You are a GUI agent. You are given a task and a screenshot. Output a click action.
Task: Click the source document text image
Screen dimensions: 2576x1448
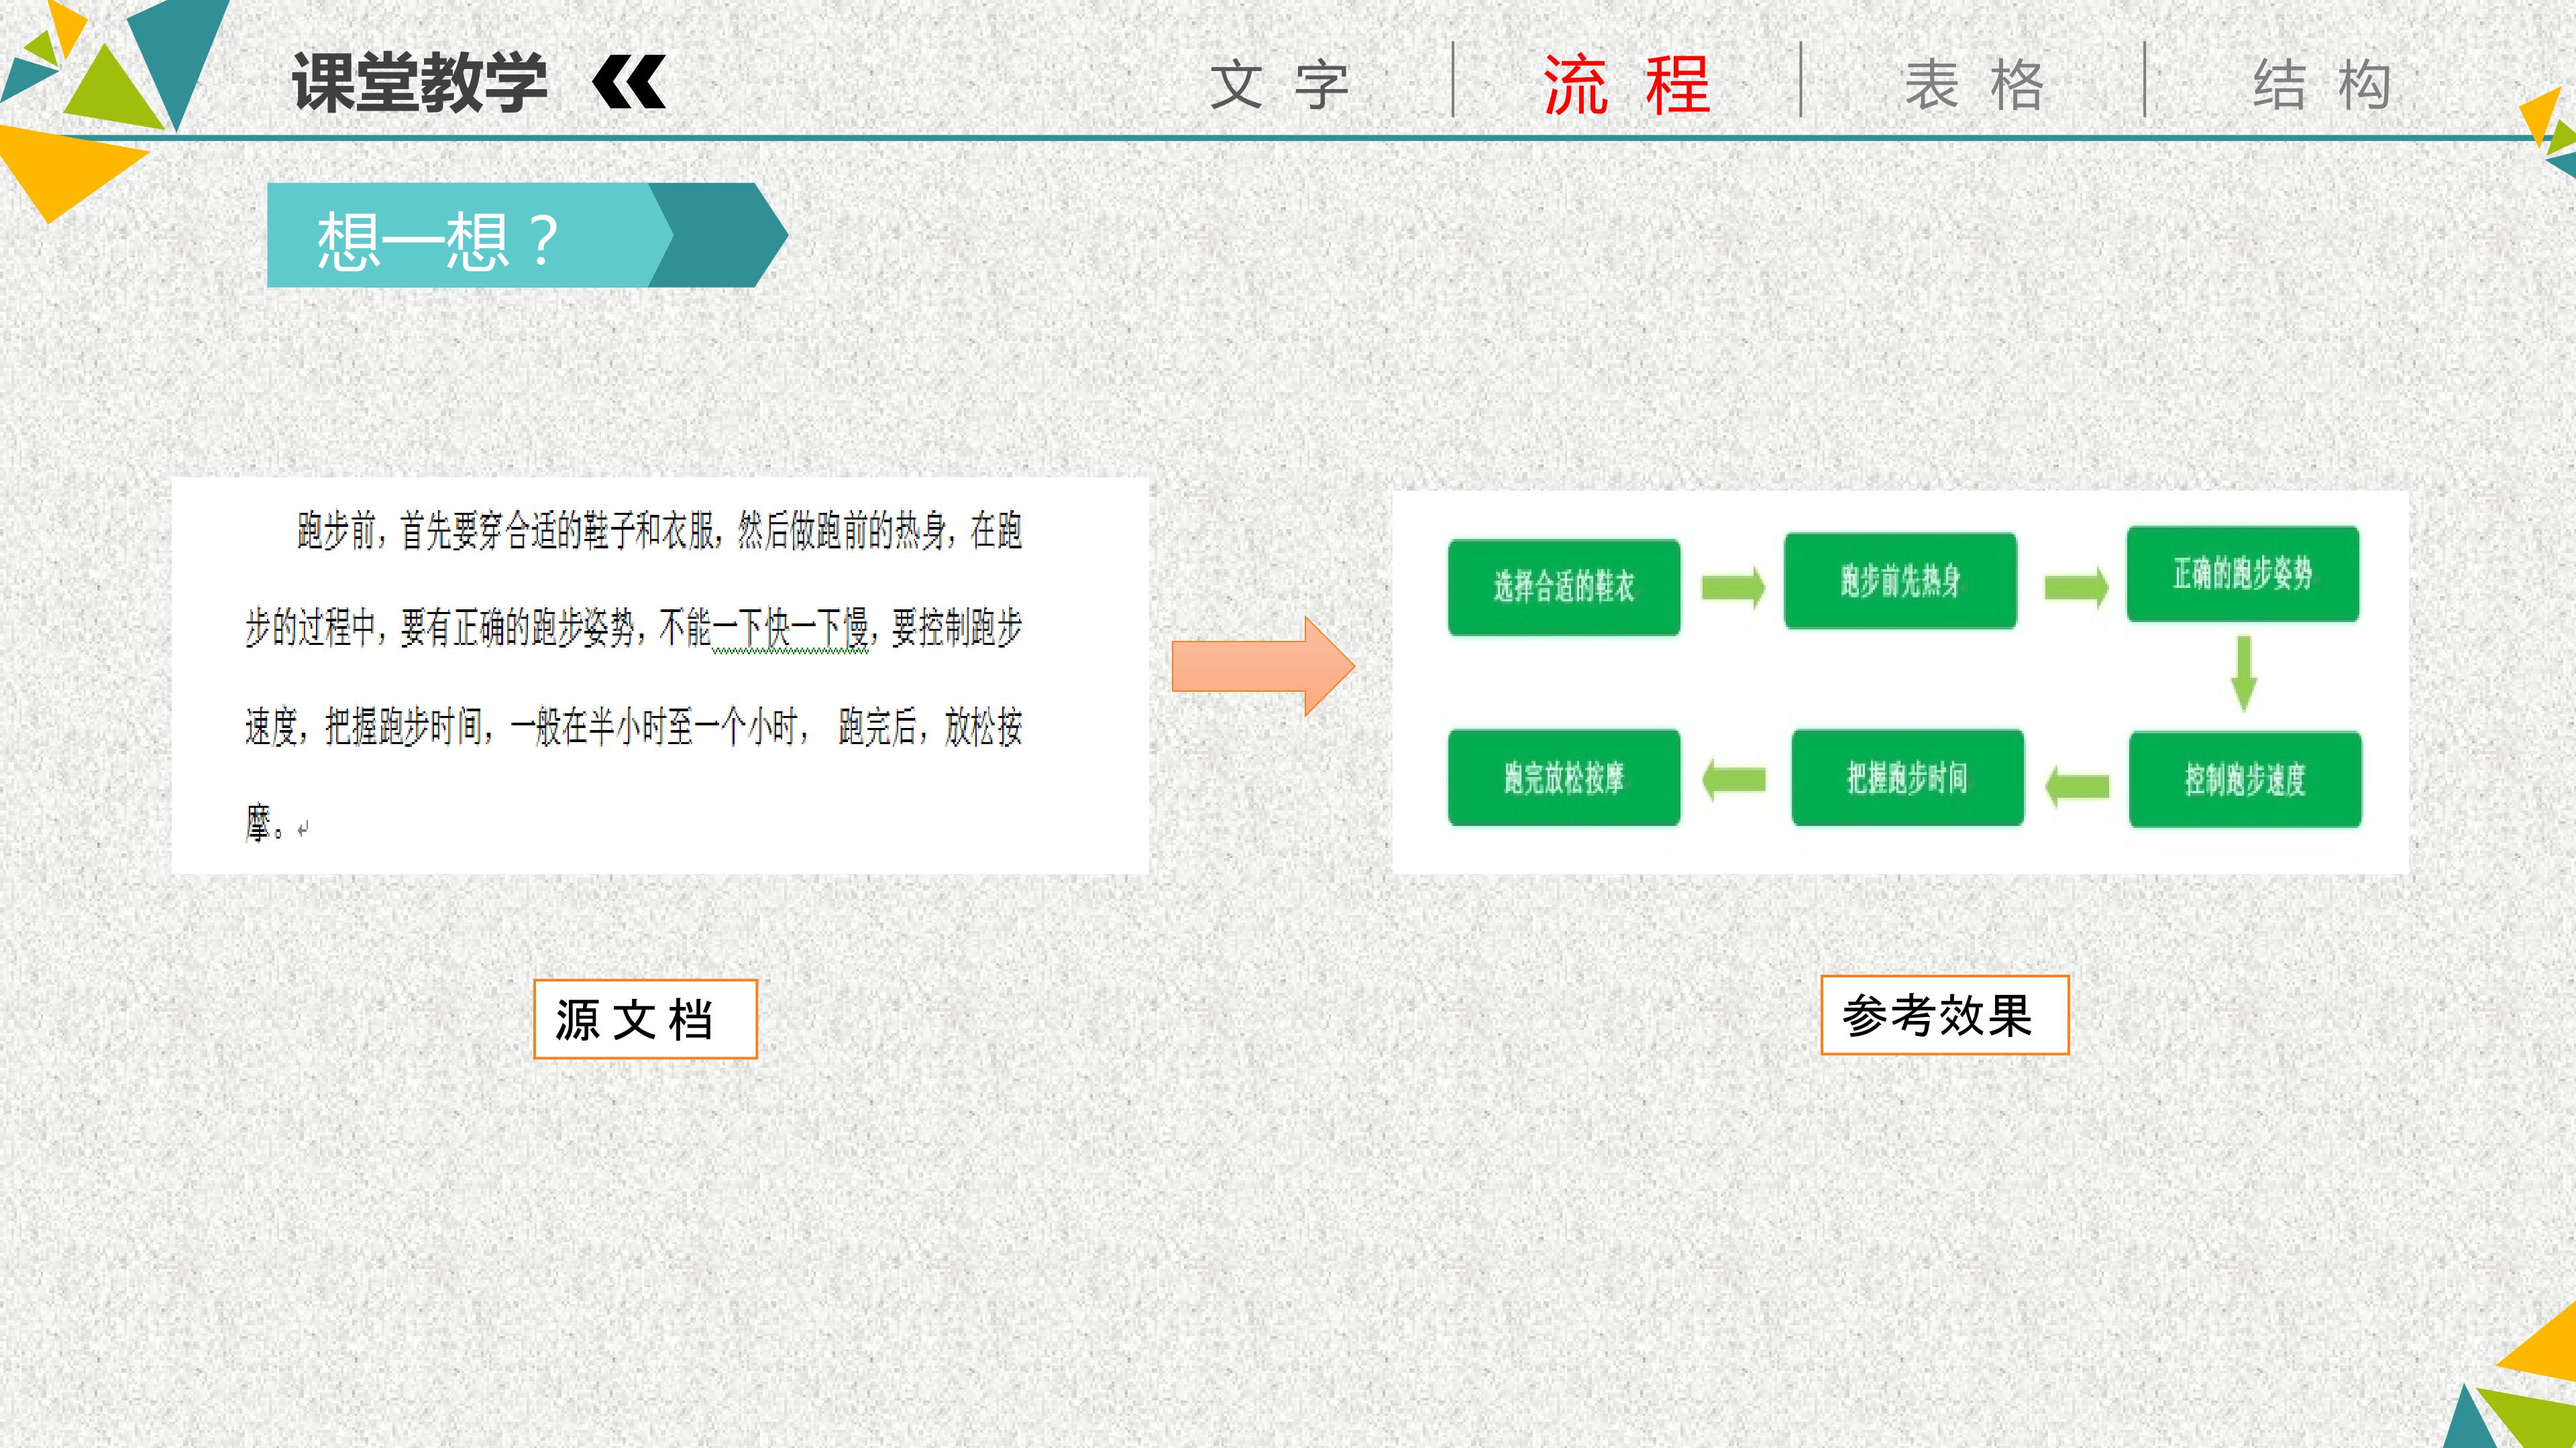[660, 676]
